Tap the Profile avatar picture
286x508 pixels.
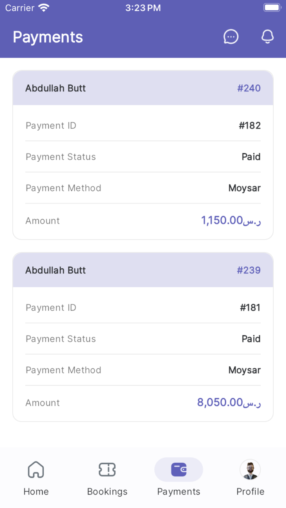point(250,470)
